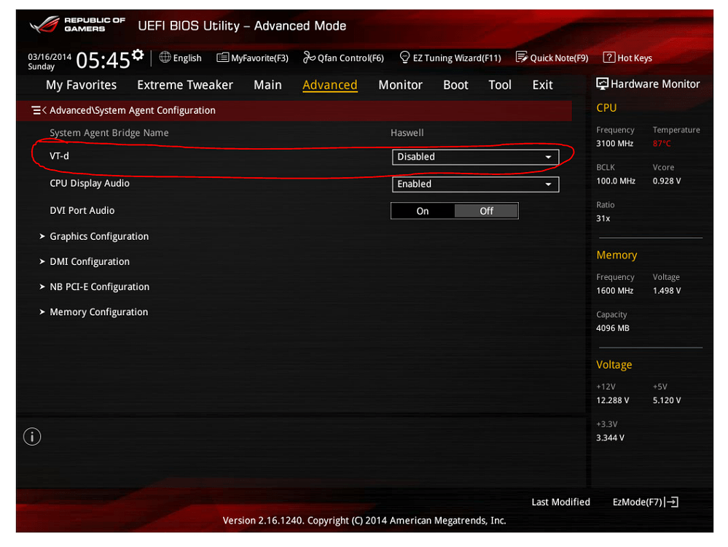The height and width of the screenshot is (547, 728).
Task: Open the MyFavorite panel
Action: coord(253,58)
